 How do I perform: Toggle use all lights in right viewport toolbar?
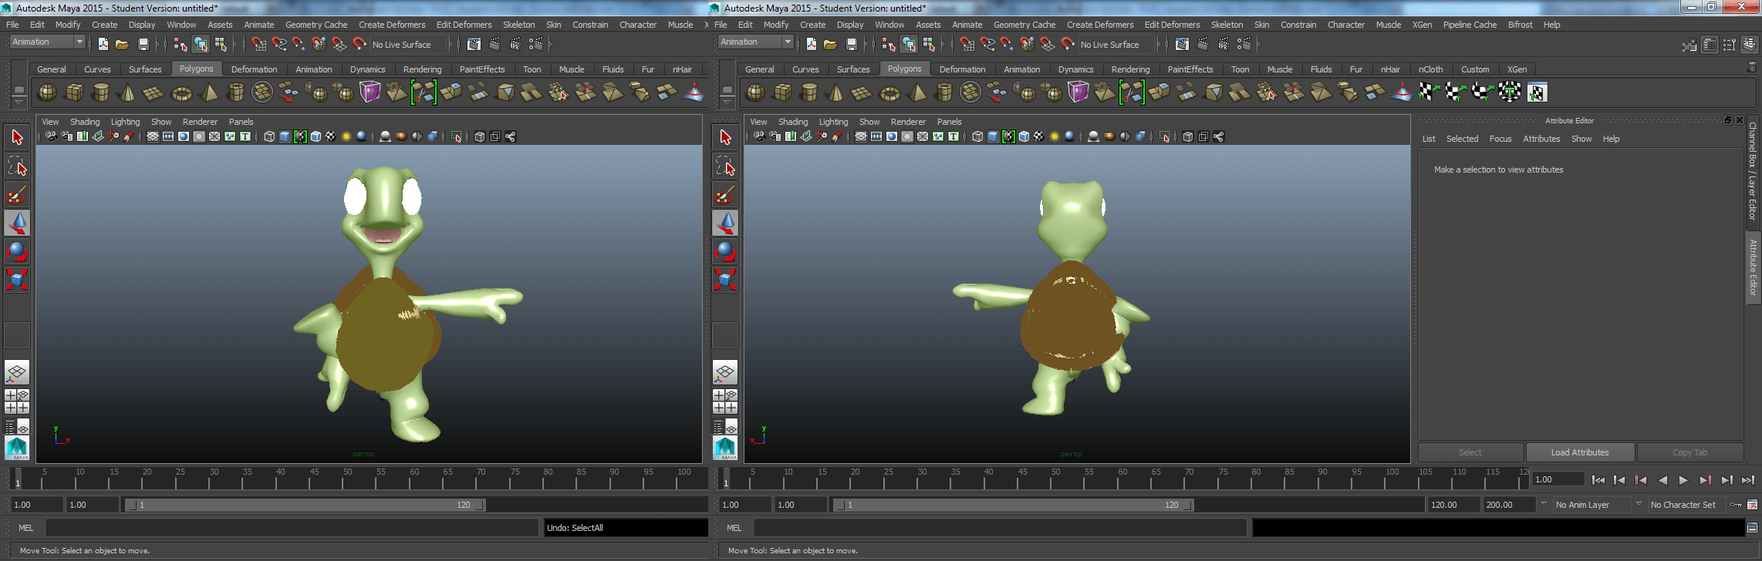click(x=1055, y=136)
